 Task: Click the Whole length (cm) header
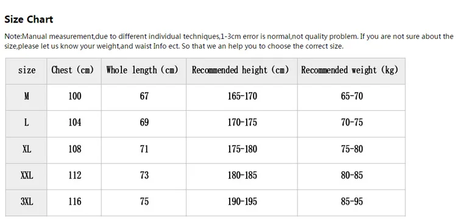point(144,71)
